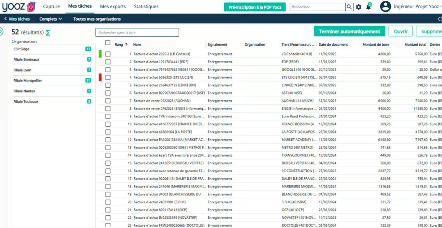Open the settings gear icon
Viewport: 442px width, 228px height.
coord(359,7)
